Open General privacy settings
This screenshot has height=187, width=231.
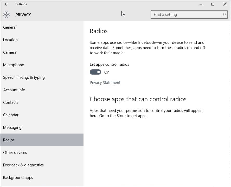(x=10, y=27)
